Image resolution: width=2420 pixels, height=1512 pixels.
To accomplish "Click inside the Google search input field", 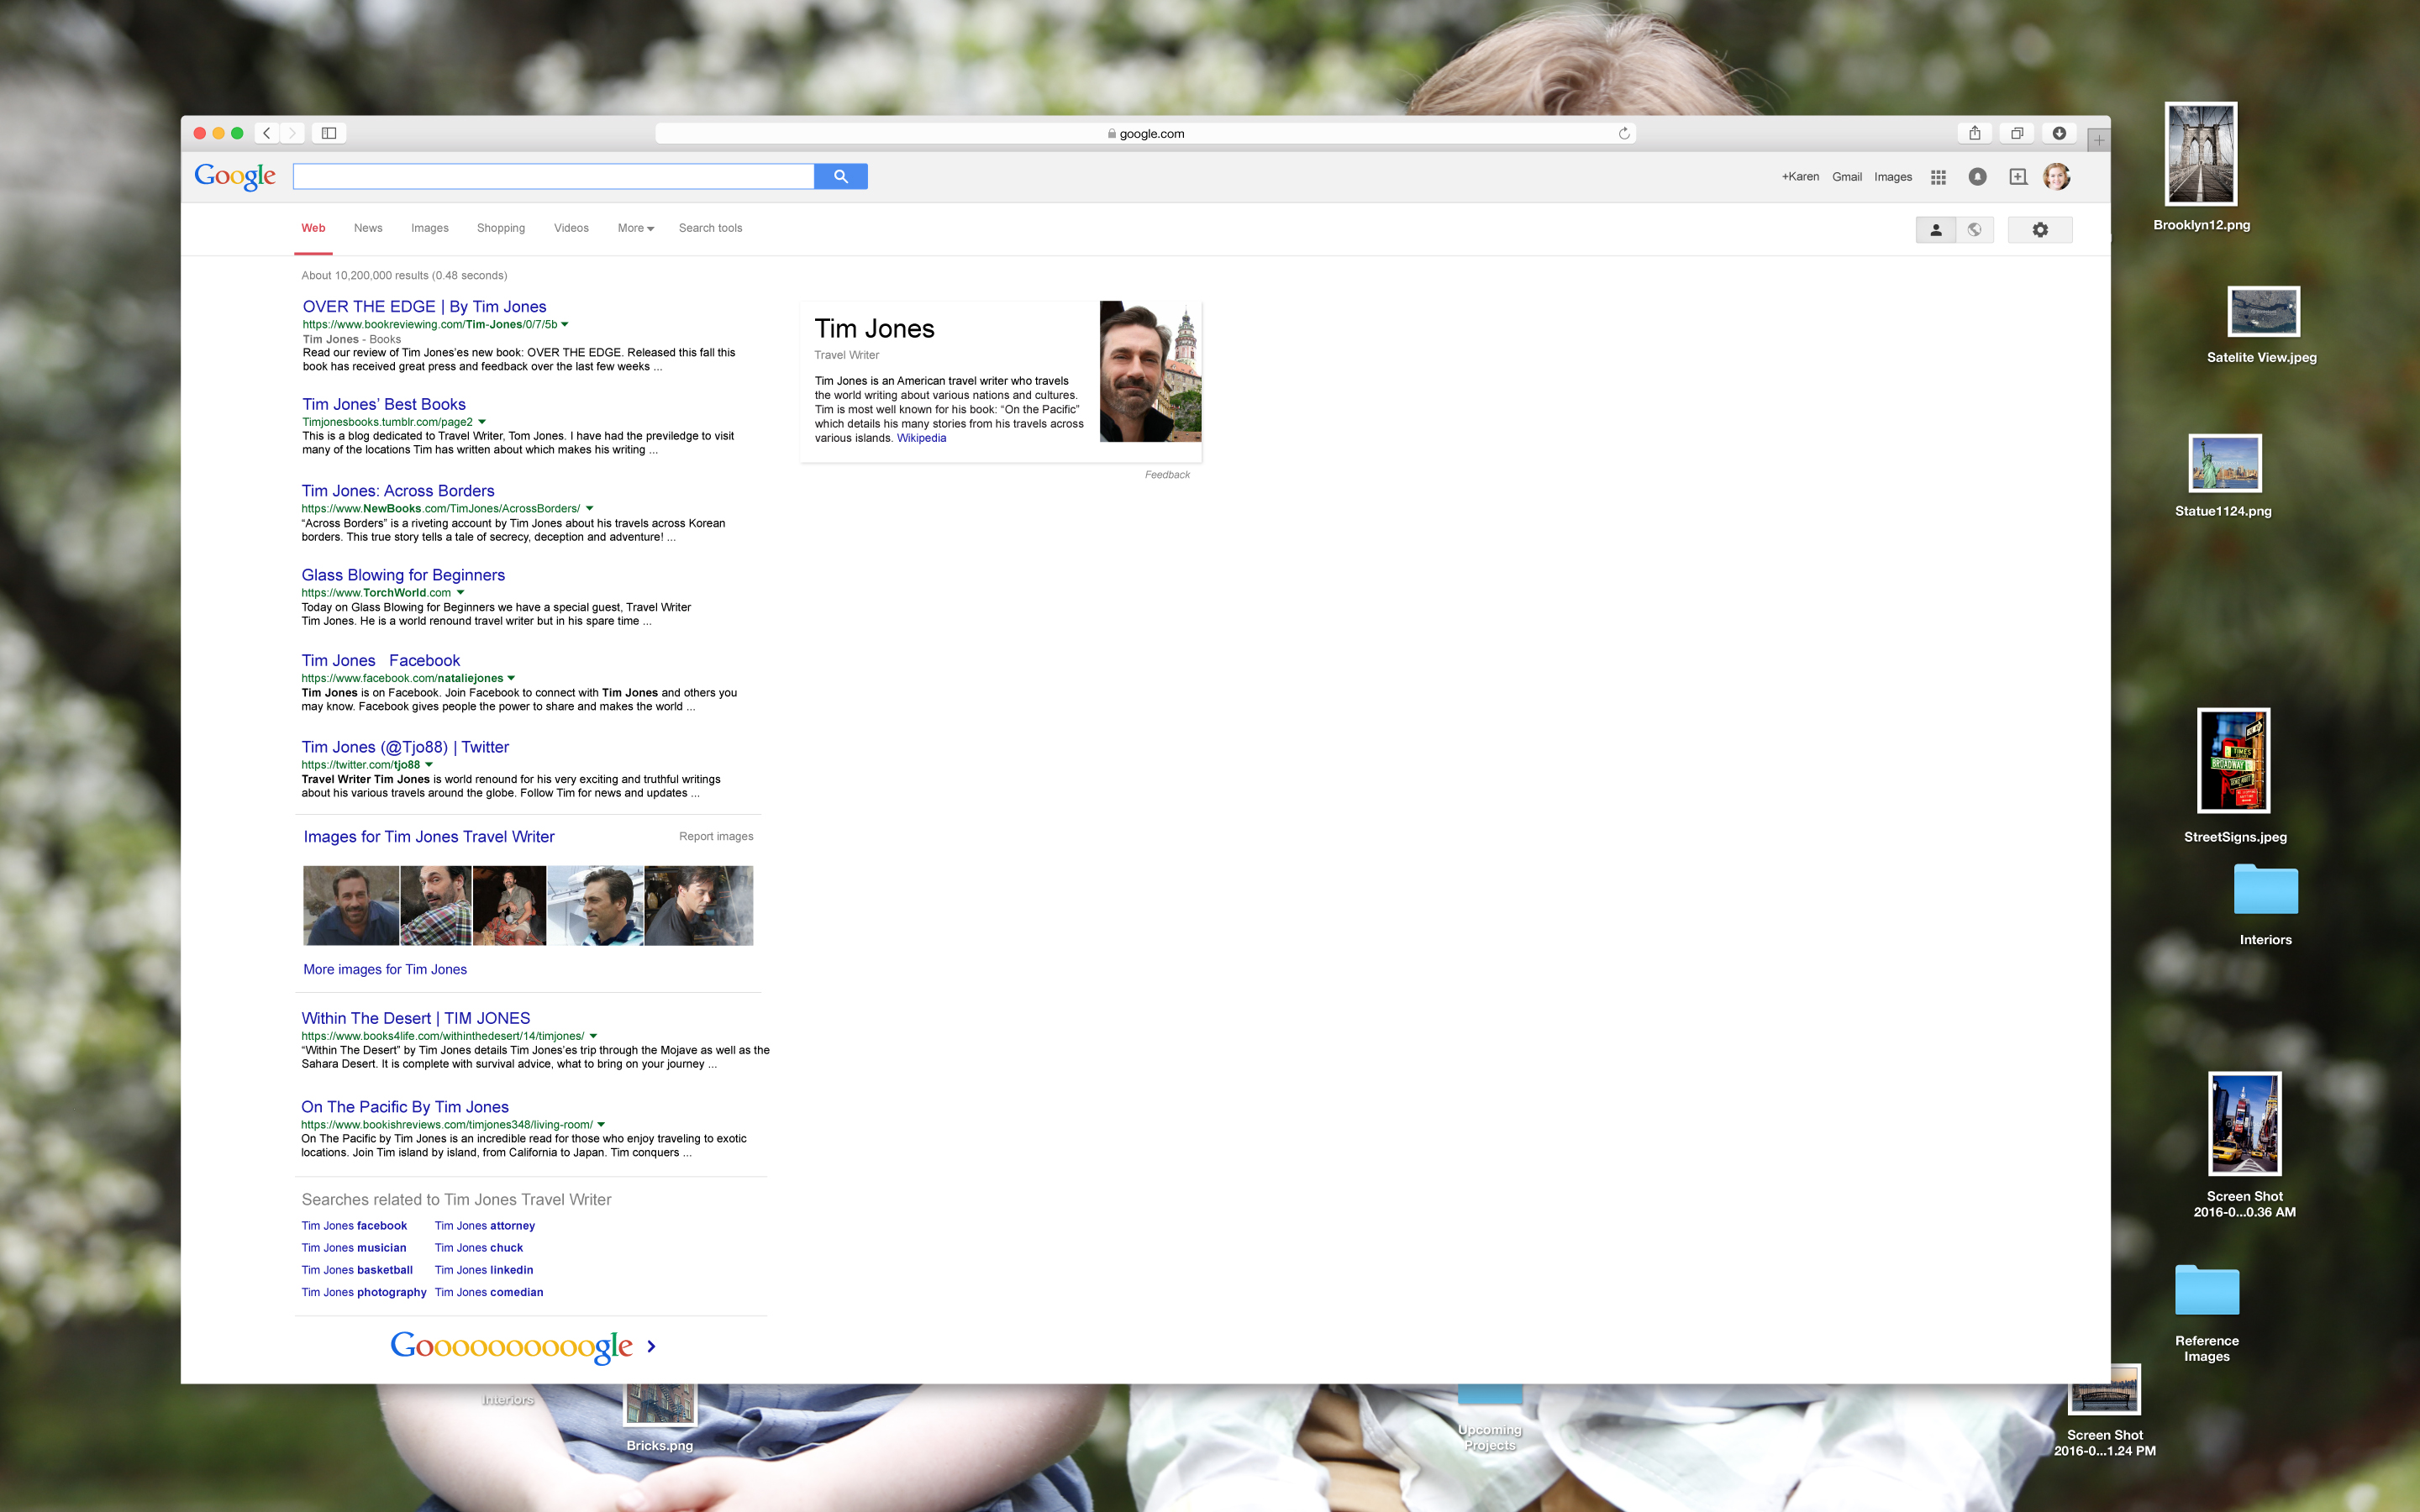I will [553, 177].
